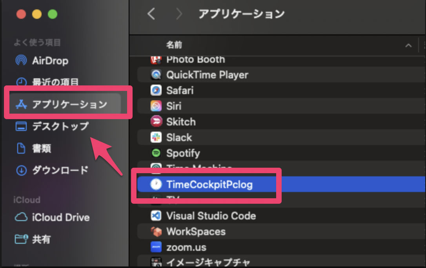Click the Spotify app icon

(x=156, y=153)
